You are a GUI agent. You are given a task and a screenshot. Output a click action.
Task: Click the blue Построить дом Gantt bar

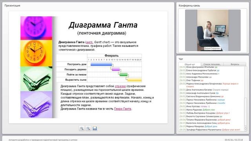(x=101, y=64)
